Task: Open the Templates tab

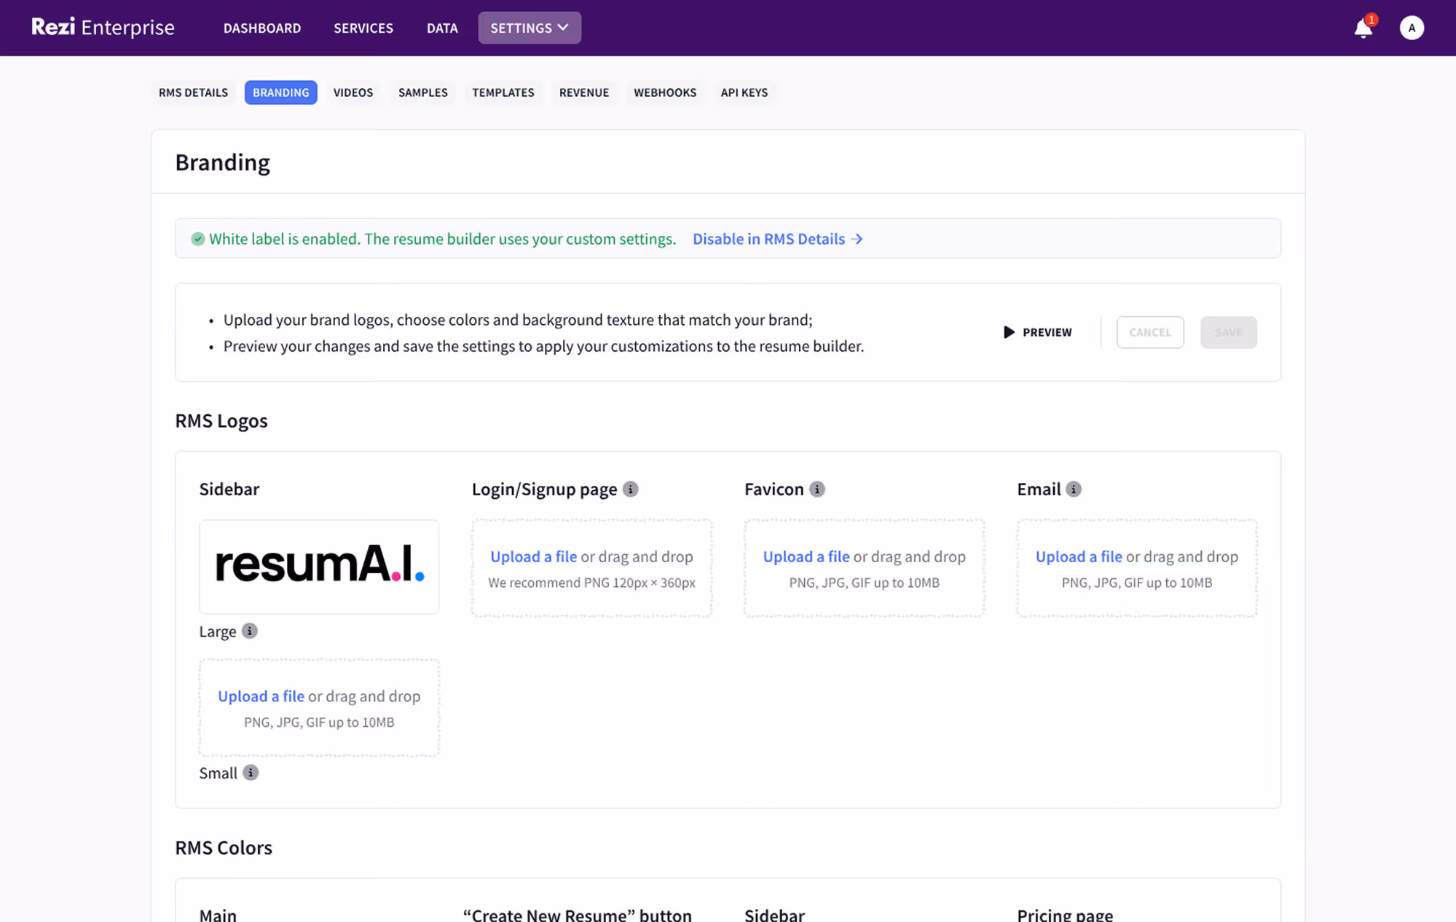Action: click(503, 92)
